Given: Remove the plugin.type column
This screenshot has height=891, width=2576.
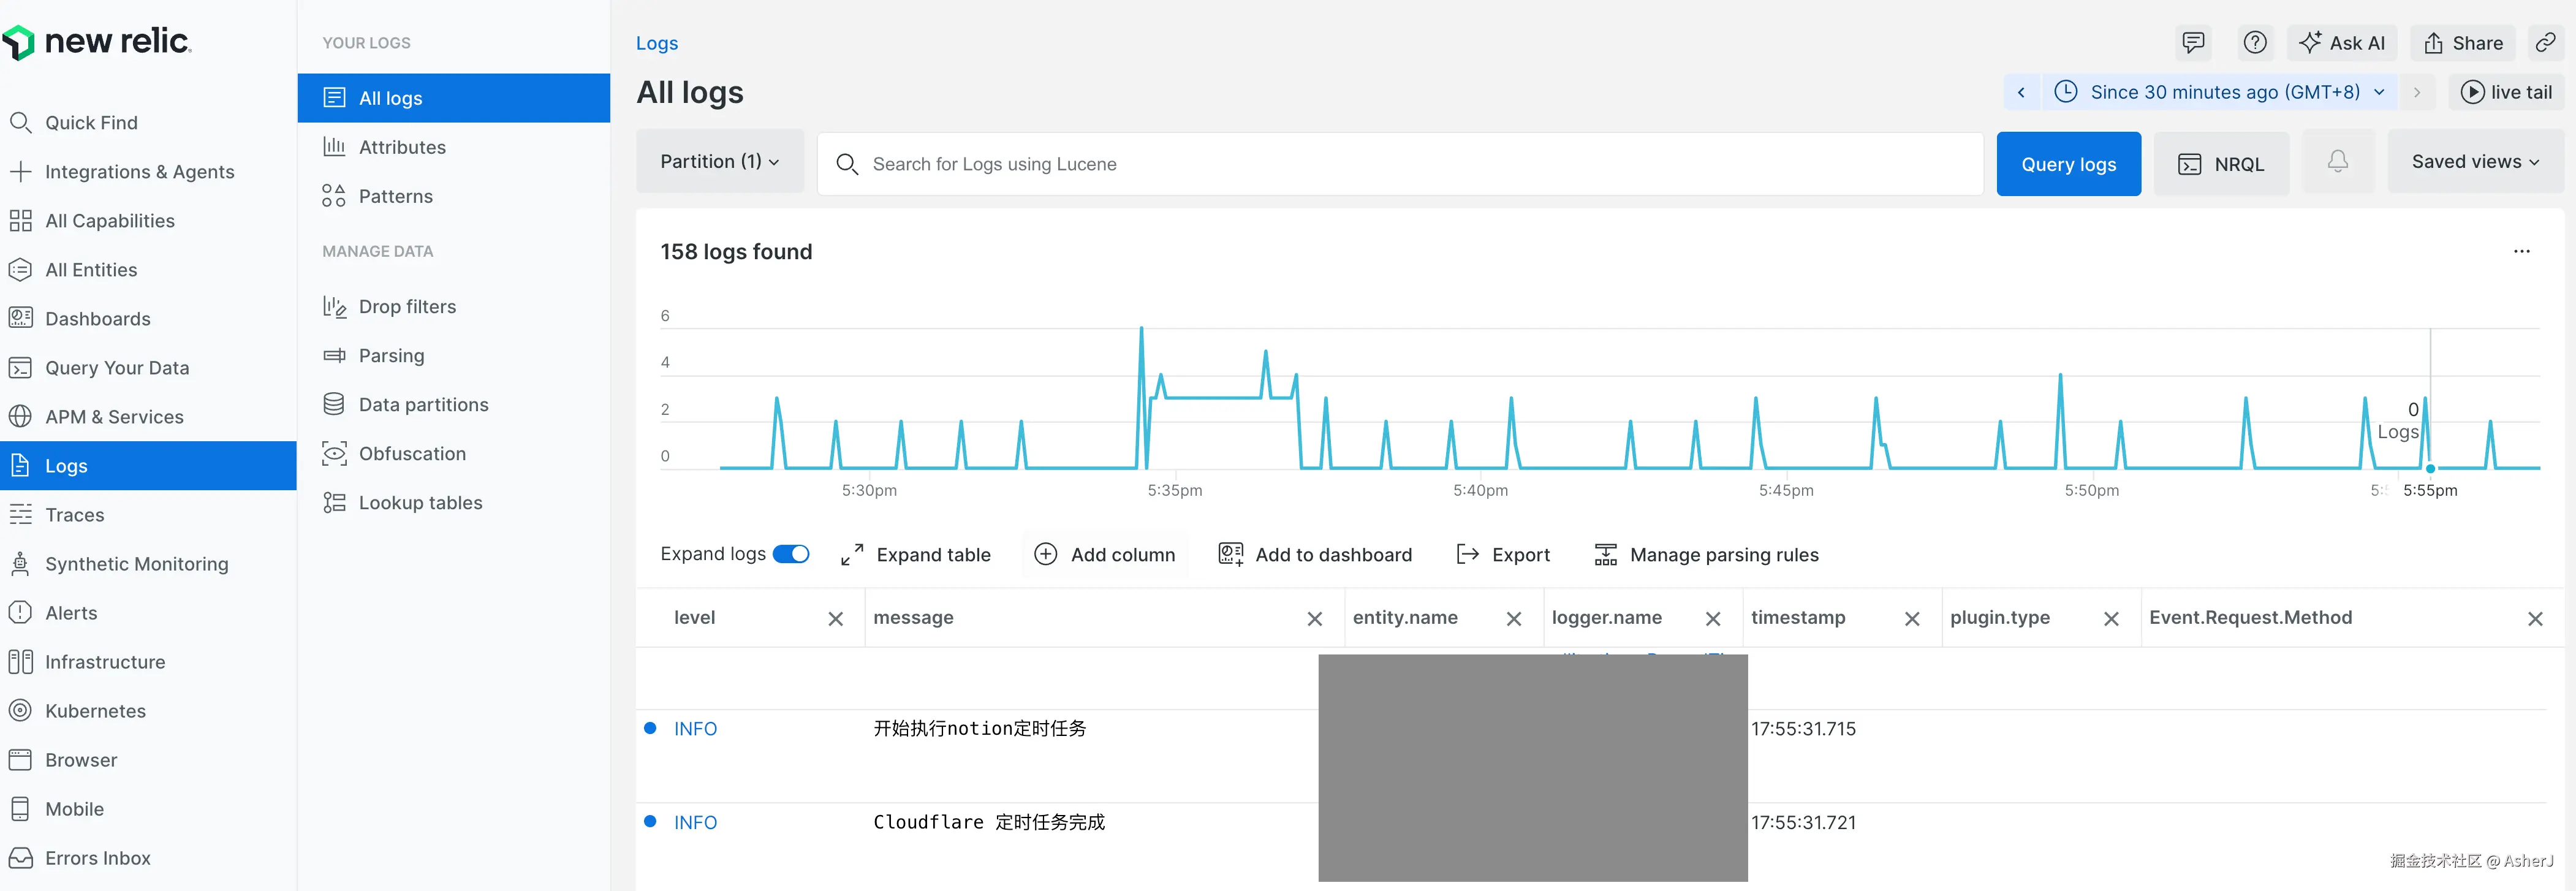Looking at the screenshot, I should click(2111, 619).
